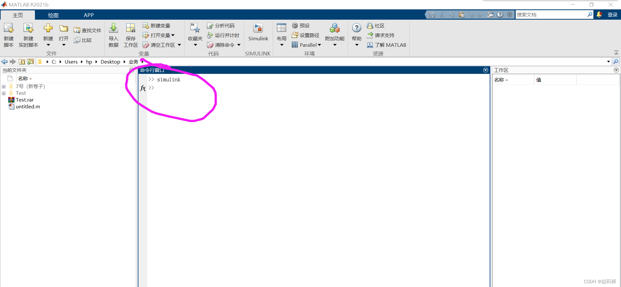Open the 新建 dropdown arrow

48,45
